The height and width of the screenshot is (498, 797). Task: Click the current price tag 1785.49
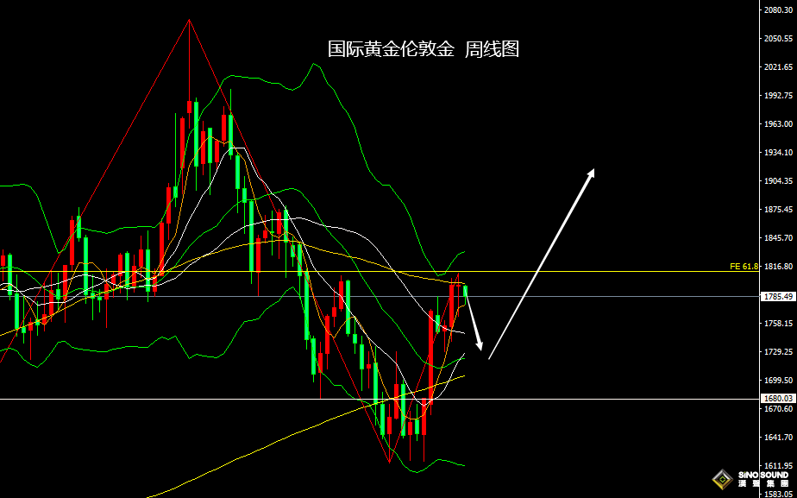point(778,297)
